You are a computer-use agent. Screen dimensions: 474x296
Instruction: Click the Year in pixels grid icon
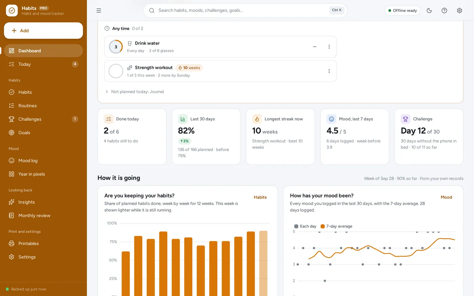tap(12, 174)
